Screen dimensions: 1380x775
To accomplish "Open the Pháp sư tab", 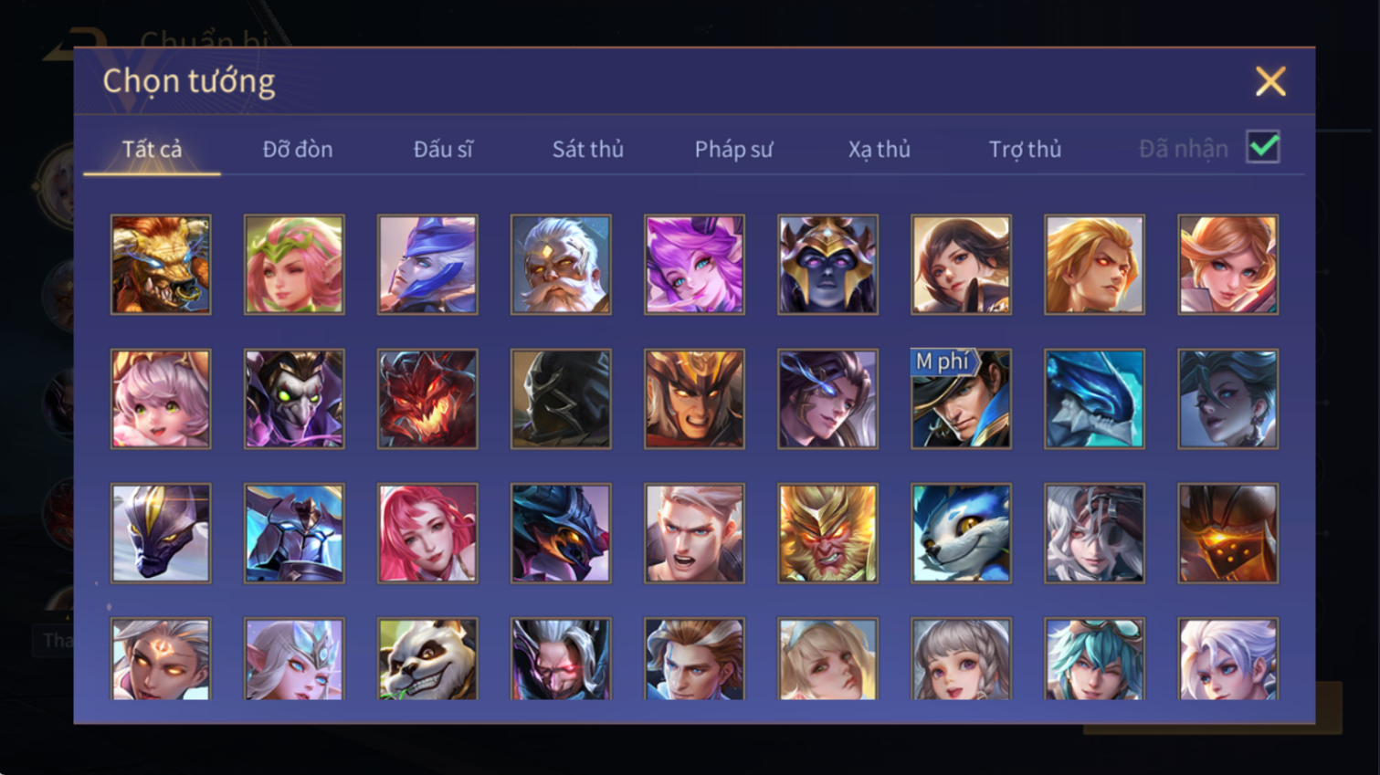I will point(733,149).
